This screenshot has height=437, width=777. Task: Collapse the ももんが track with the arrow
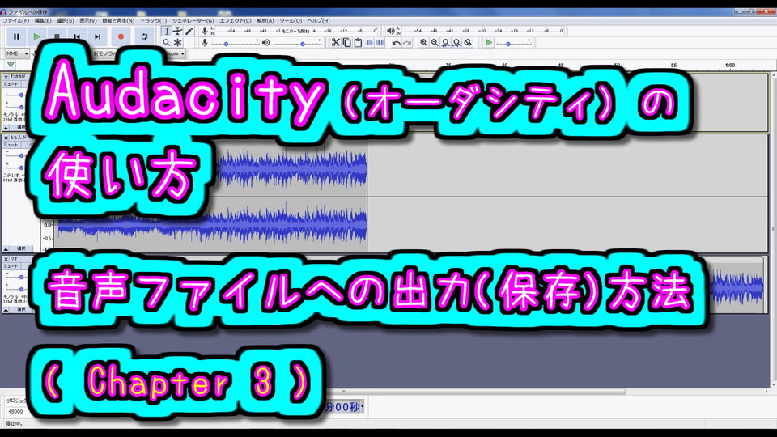pos(6,248)
